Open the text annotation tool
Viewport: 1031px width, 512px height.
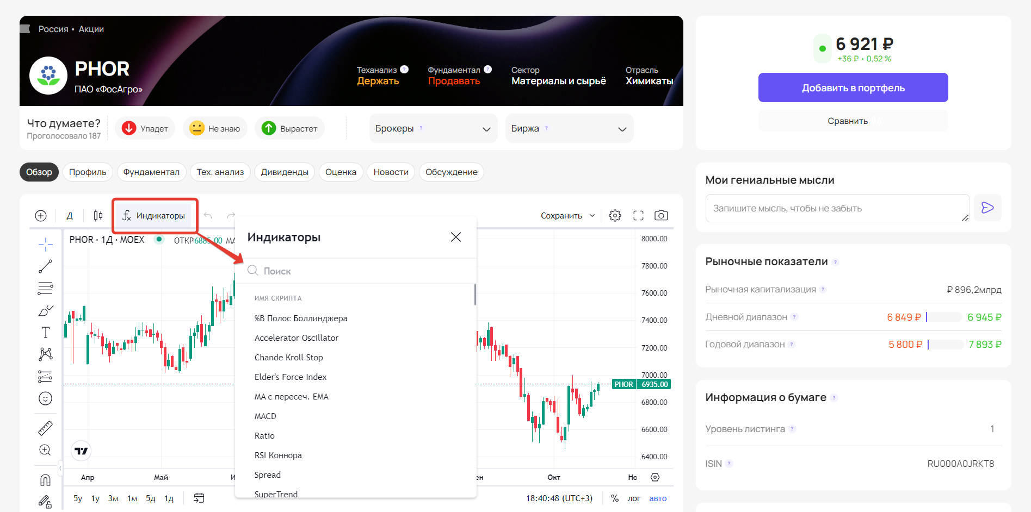pos(46,332)
